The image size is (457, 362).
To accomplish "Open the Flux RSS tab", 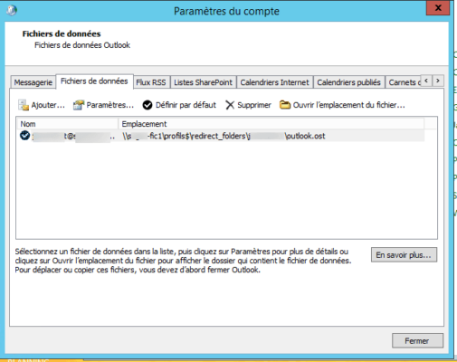I will (151, 82).
